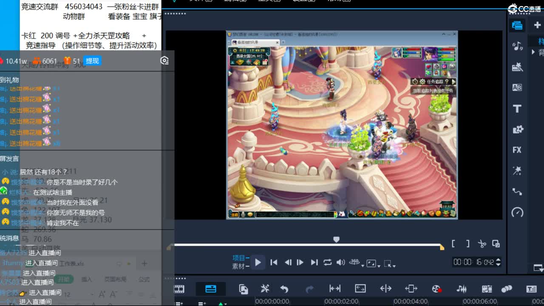This screenshot has height=306, width=544.
Task: Open the Graphic/Overlay library panel
Action: tap(517, 129)
